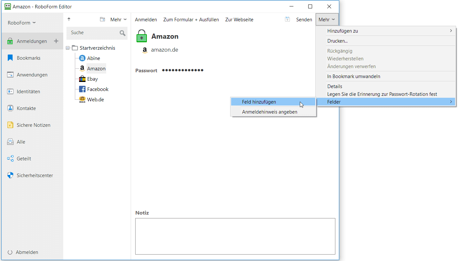Viewport: 458px width, 261px height.
Task: Click the Facebook logo icon in tree
Action: coord(82,89)
